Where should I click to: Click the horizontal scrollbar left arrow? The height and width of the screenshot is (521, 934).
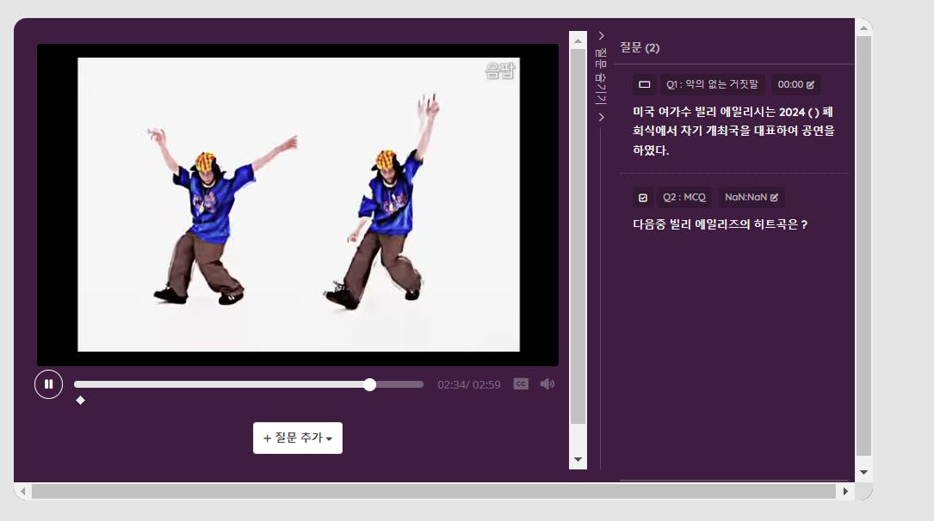23,491
